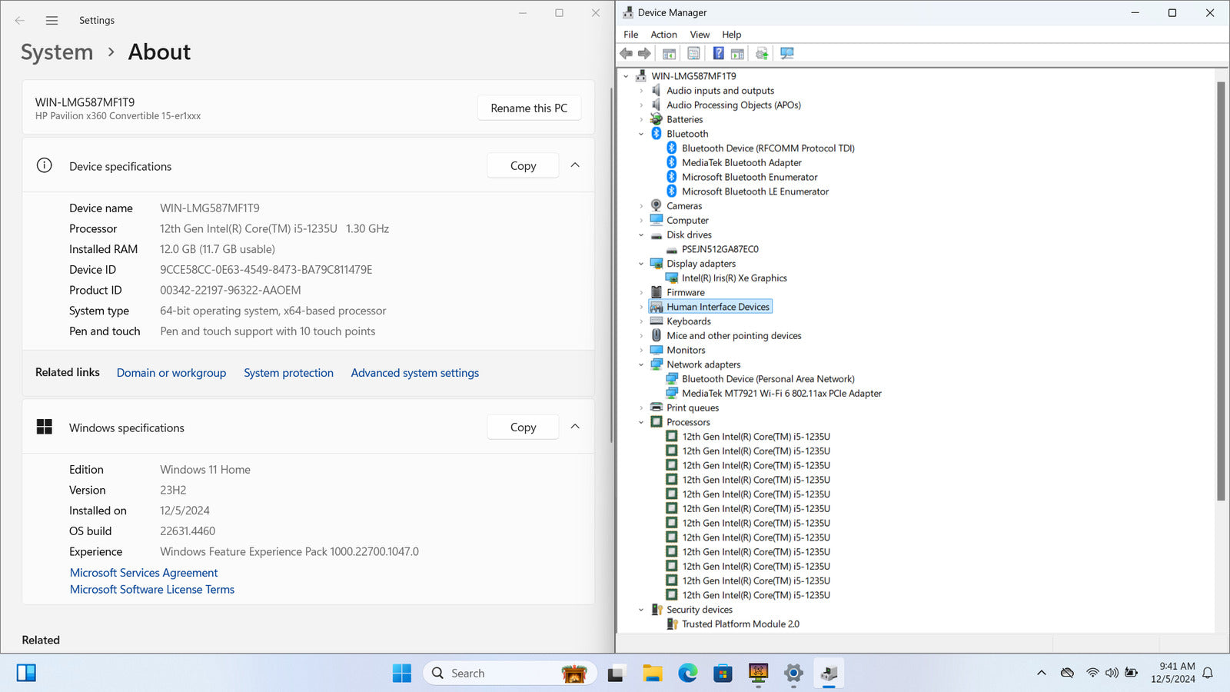The width and height of the screenshot is (1230, 692).
Task: Copy the Windows specifications
Action: tap(523, 428)
